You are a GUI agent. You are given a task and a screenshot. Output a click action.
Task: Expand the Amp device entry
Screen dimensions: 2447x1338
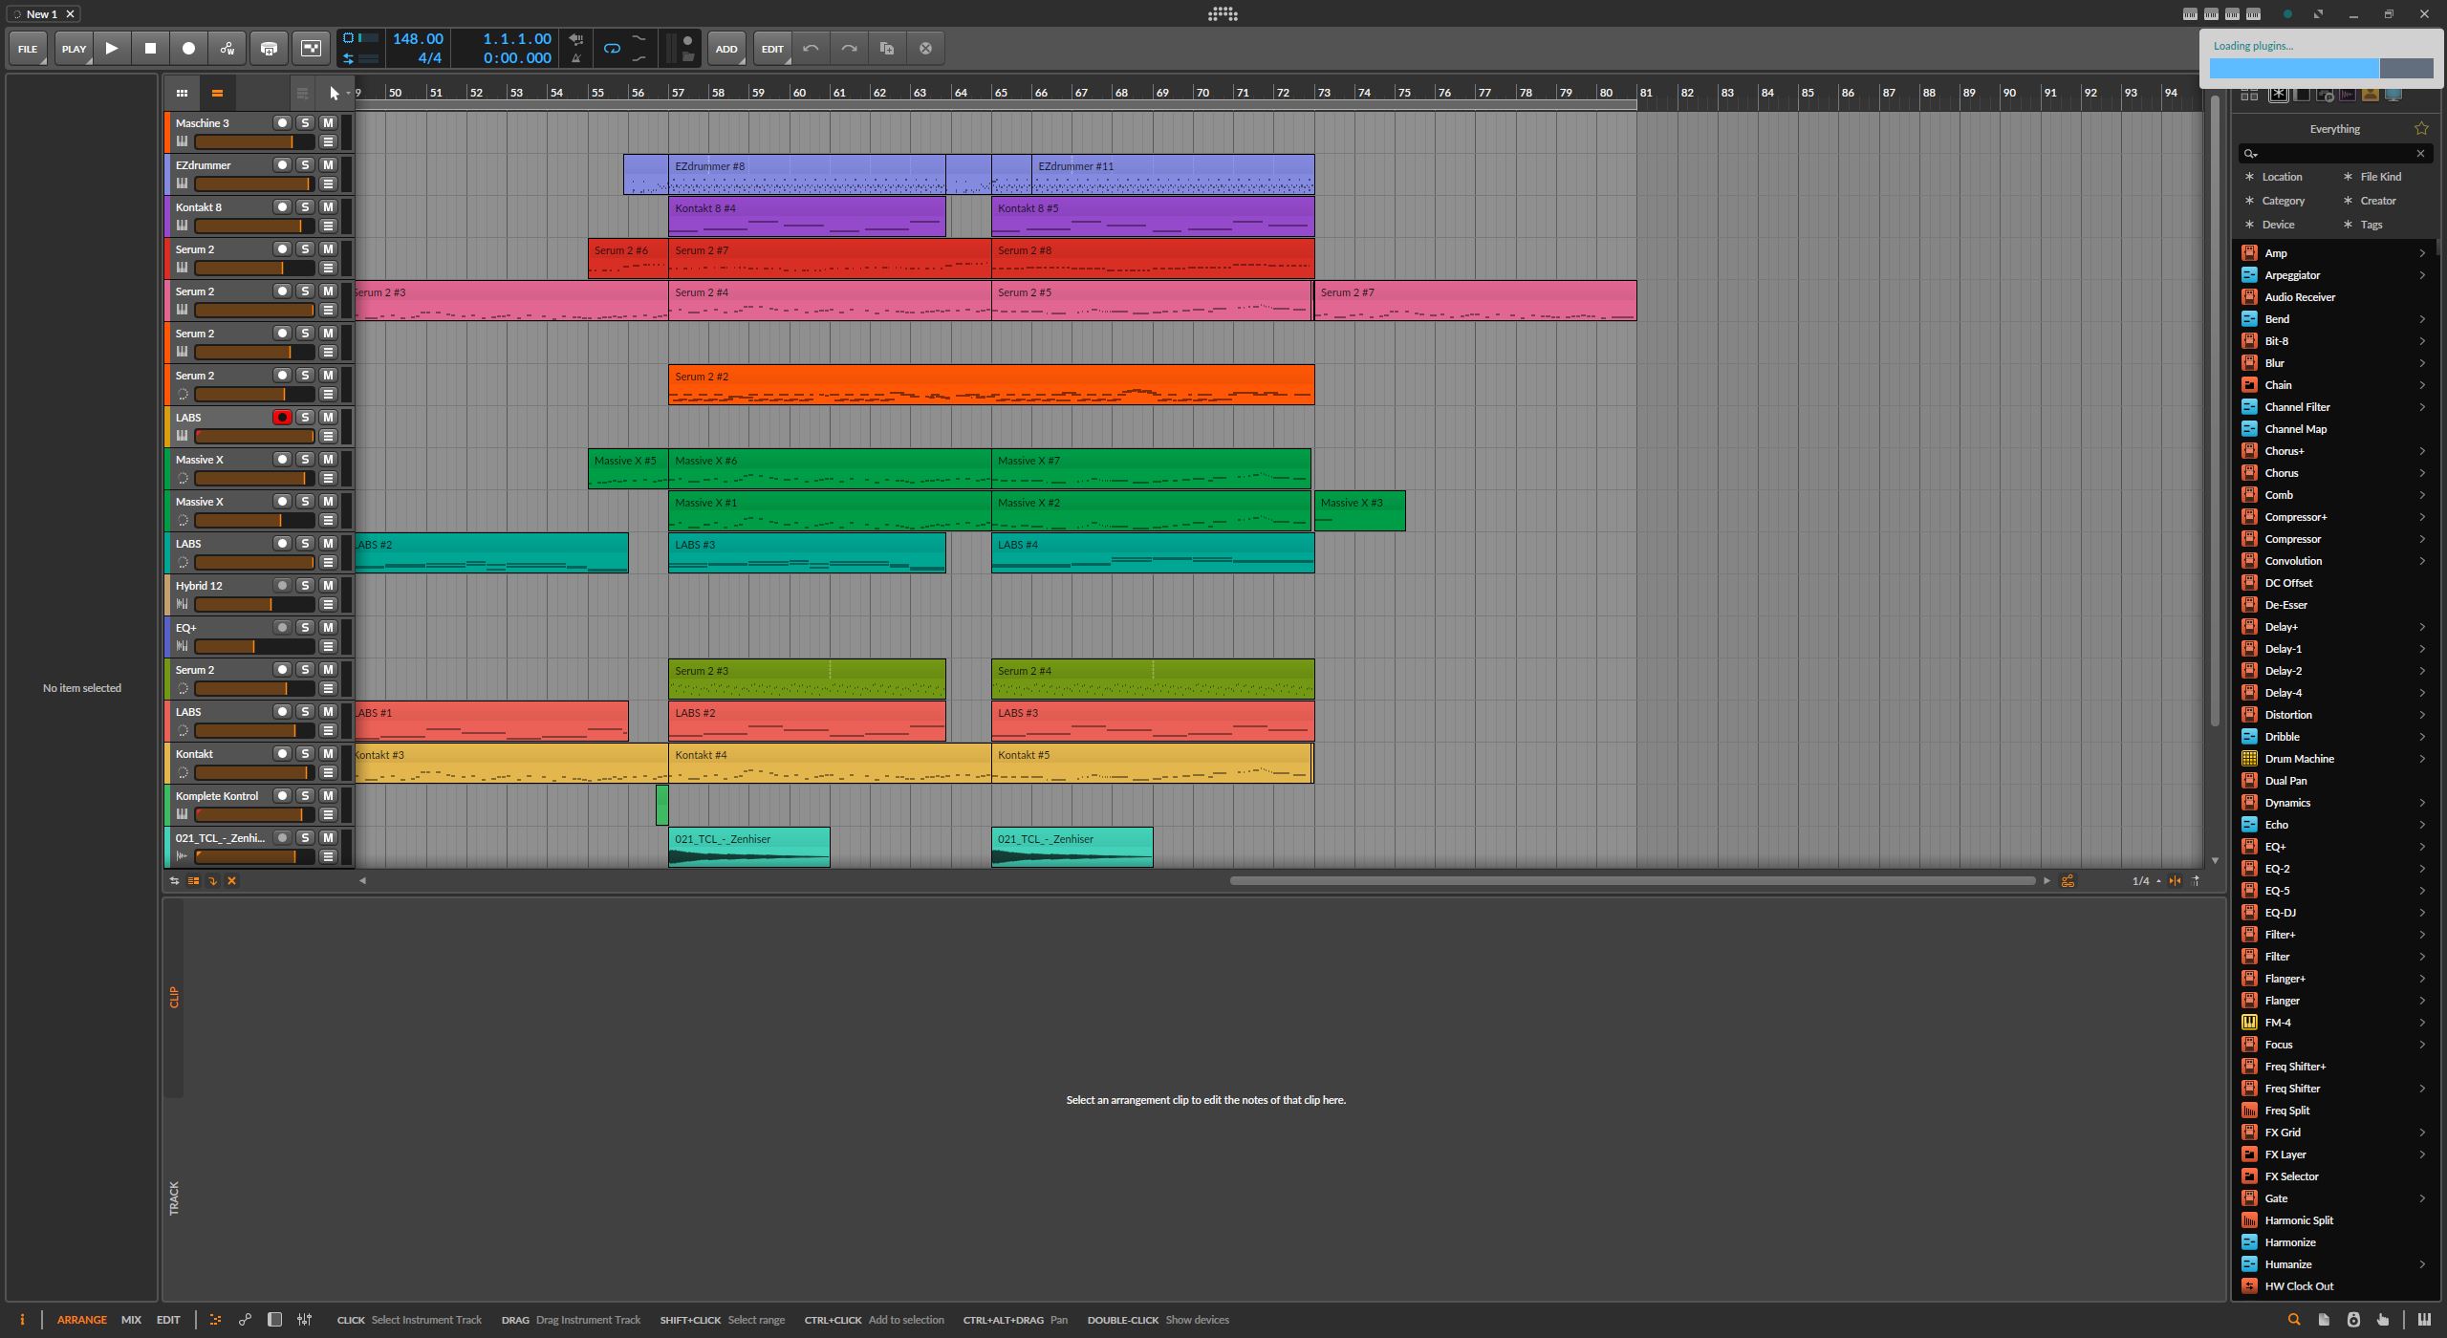click(2422, 253)
